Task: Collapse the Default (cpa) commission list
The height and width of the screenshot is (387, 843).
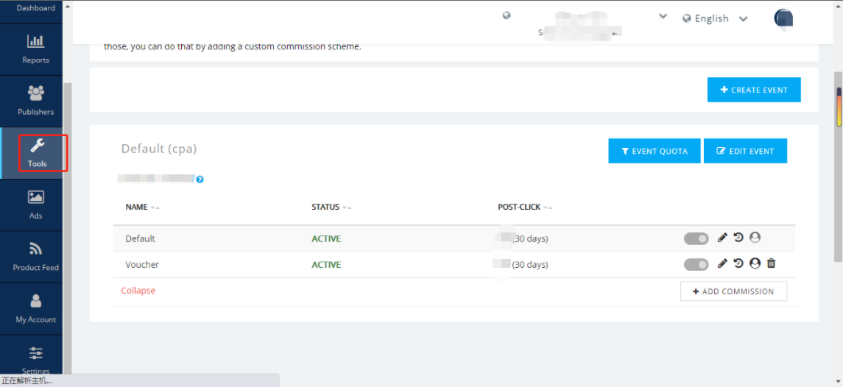Action: pos(138,290)
